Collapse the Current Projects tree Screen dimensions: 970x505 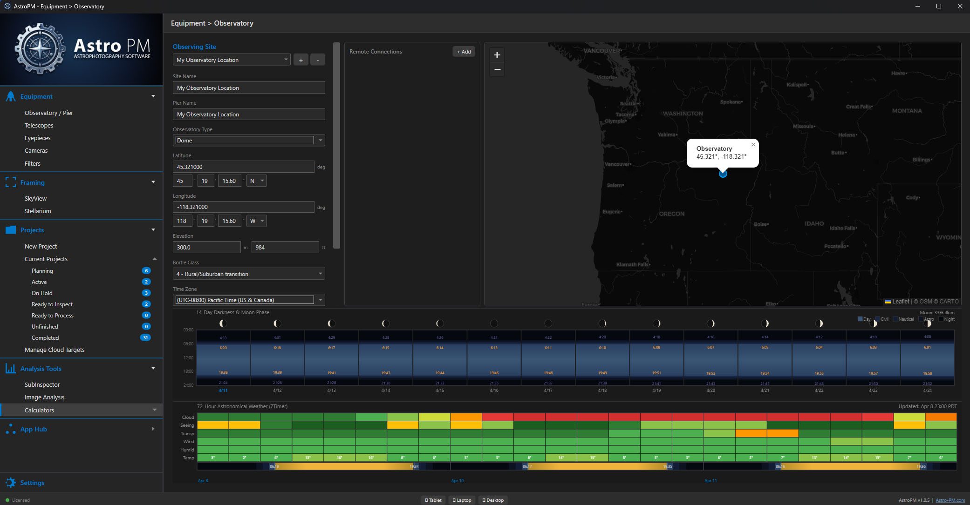tap(154, 259)
